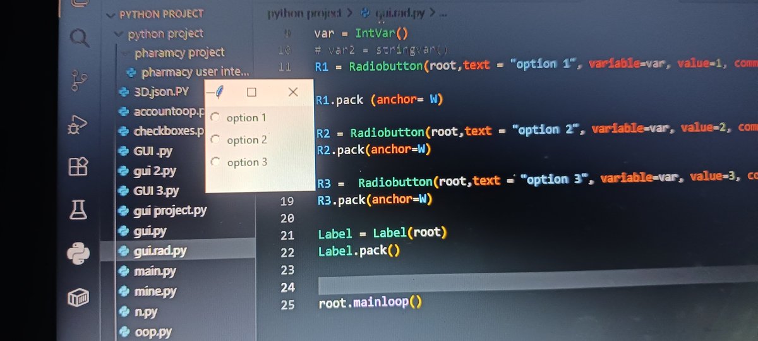Viewport: 758px width, 341px height.
Task: Click Python file icon next to oop.py
Action: 124,332
